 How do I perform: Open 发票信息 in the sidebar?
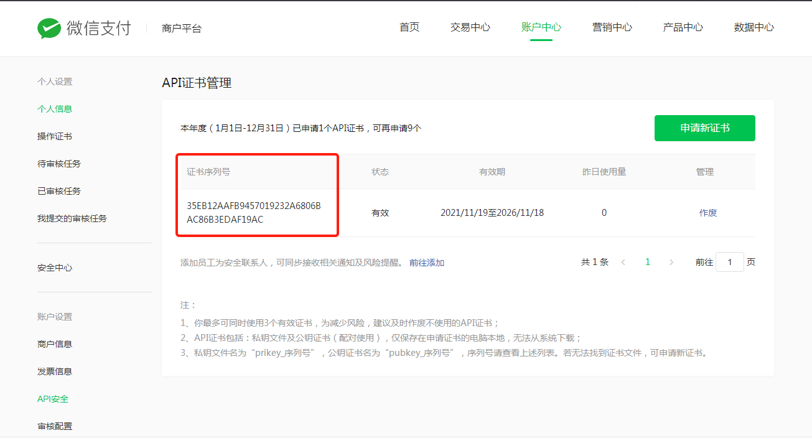(55, 371)
